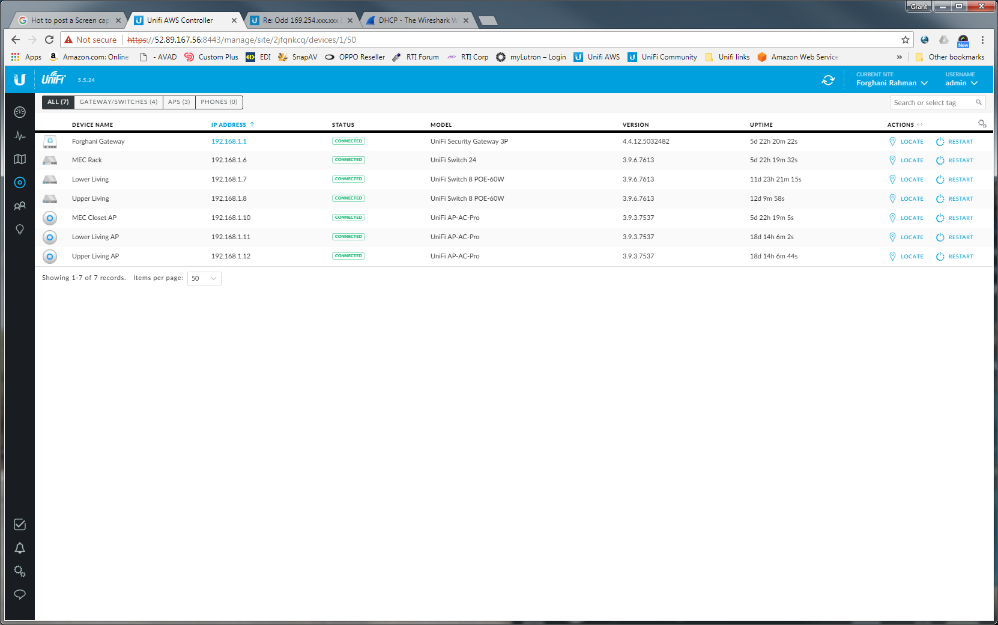Open Settings gear icon in sidebar
Screen dimensions: 998x625
coord(20,572)
